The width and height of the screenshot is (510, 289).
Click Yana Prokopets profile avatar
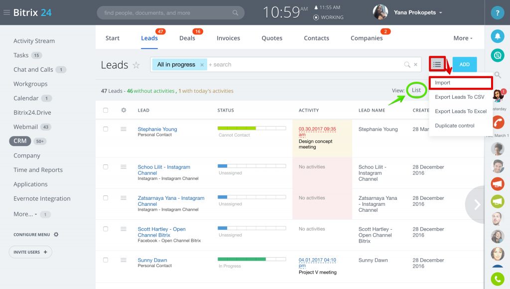click(380, 12)
